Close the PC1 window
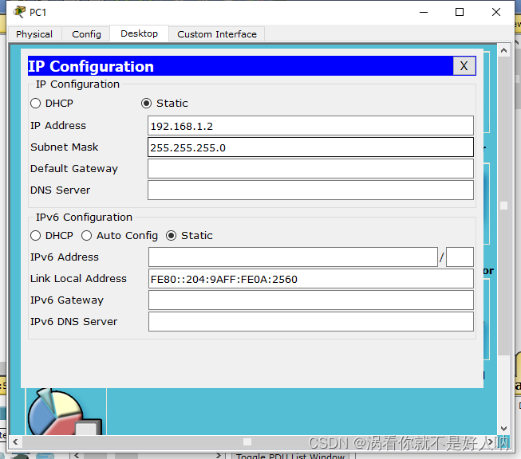Screen dimensions: 521x459 (496, 12)
